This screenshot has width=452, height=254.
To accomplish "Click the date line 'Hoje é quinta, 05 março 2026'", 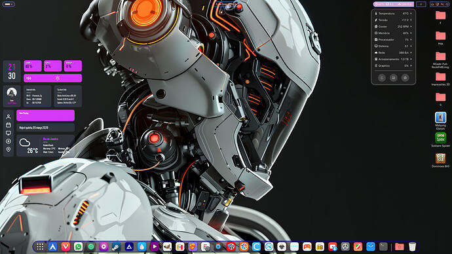I will [x=33, y=128].
